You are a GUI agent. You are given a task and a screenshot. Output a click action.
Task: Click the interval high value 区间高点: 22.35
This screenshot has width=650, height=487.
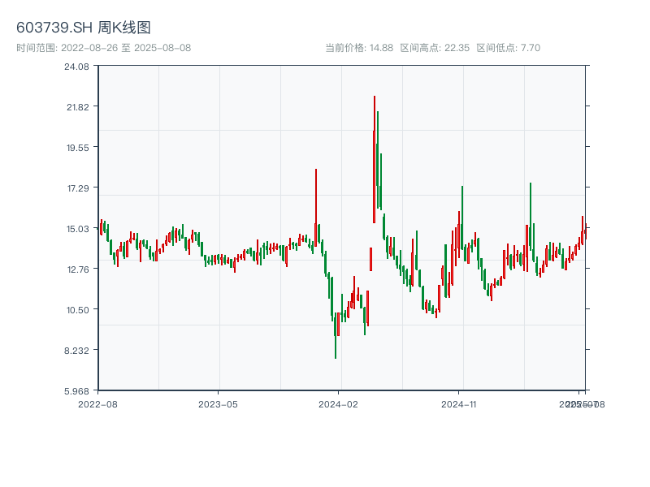(435, 48)
